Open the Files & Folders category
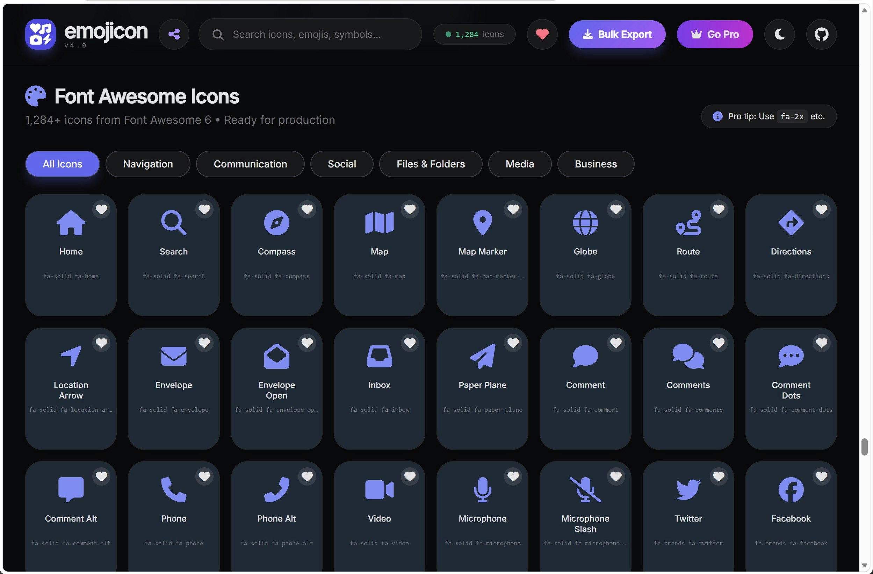This screenshot has height=574, width=873. click(x=431, y=164)
